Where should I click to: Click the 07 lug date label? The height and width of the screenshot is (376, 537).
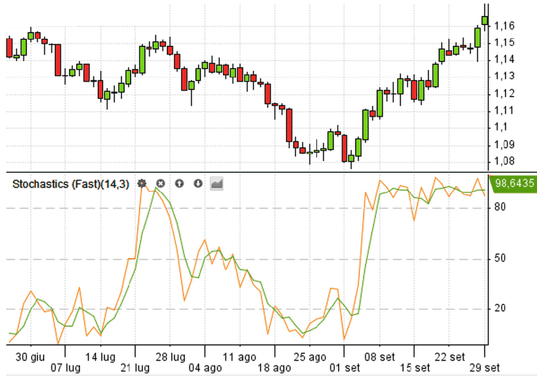coord(66,368)
